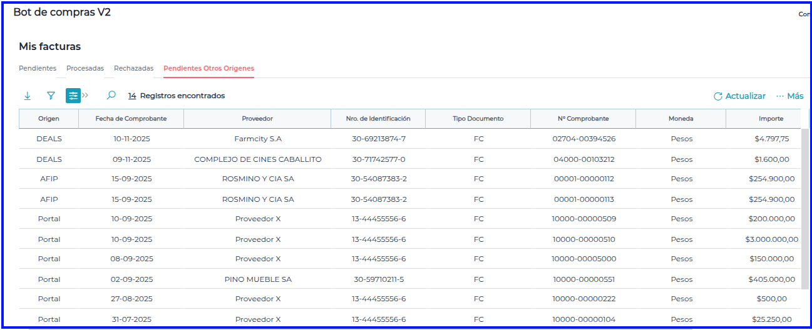Expand the double chevron next to settings
The image size is (812, 330).
[85, 96]
